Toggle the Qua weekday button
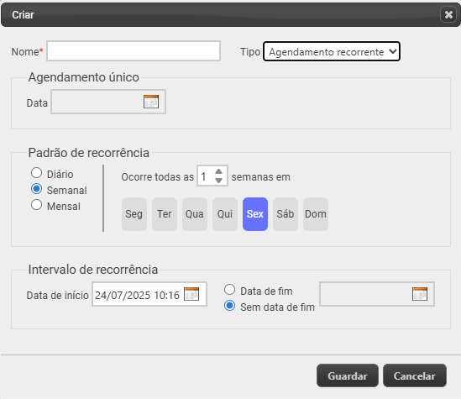 [x=195, y=214]
